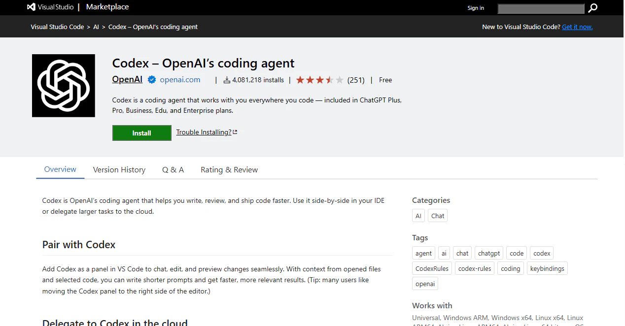
Task: Open the Sign in link
Action: coord(476,8)
